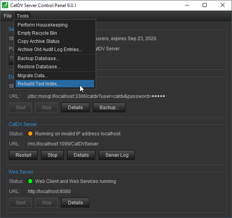
Task: Click 'Web Client and Web Services running' text
Action: (x=75, y=181)
